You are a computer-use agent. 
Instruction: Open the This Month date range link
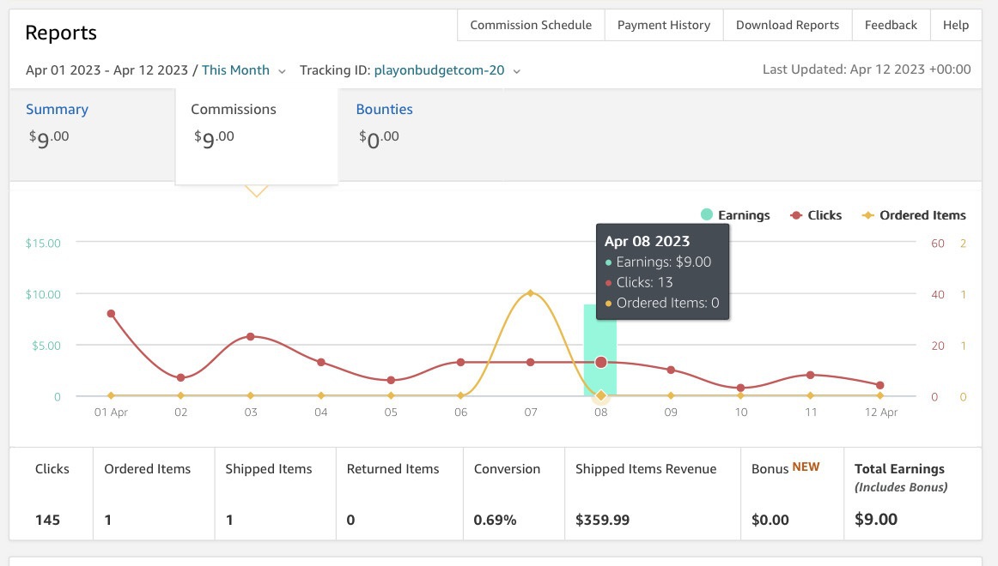(x=235, y=69)
